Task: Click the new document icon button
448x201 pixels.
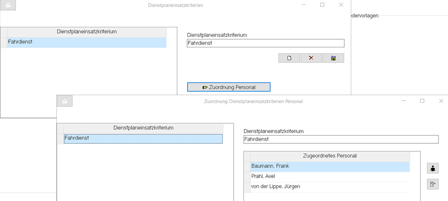Action: (x=289, y=58)
